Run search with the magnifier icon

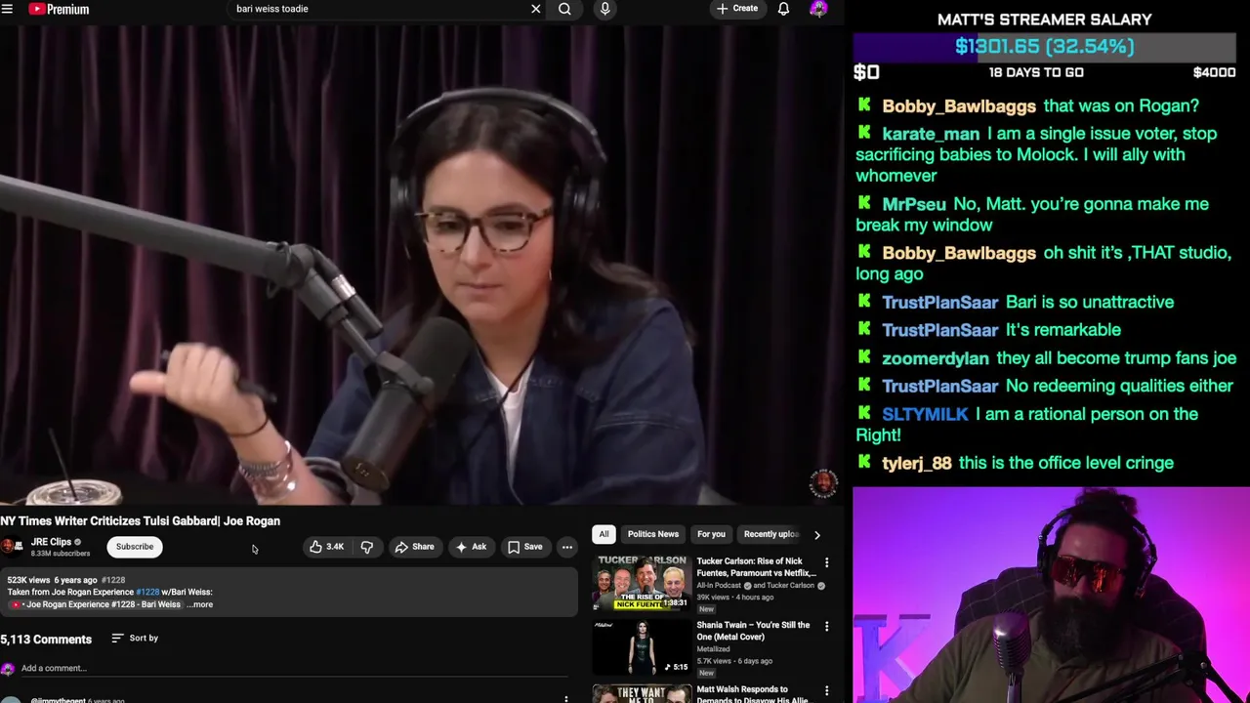564,9
